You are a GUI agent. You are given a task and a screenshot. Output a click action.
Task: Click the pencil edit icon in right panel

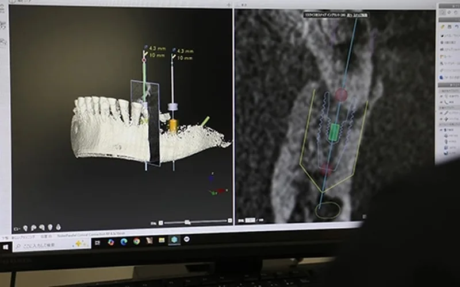[443, 26]
